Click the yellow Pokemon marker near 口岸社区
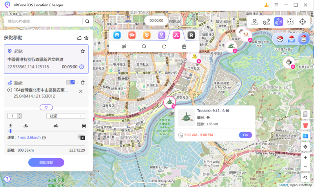The image size is (314, 187). tap(194, 57)
